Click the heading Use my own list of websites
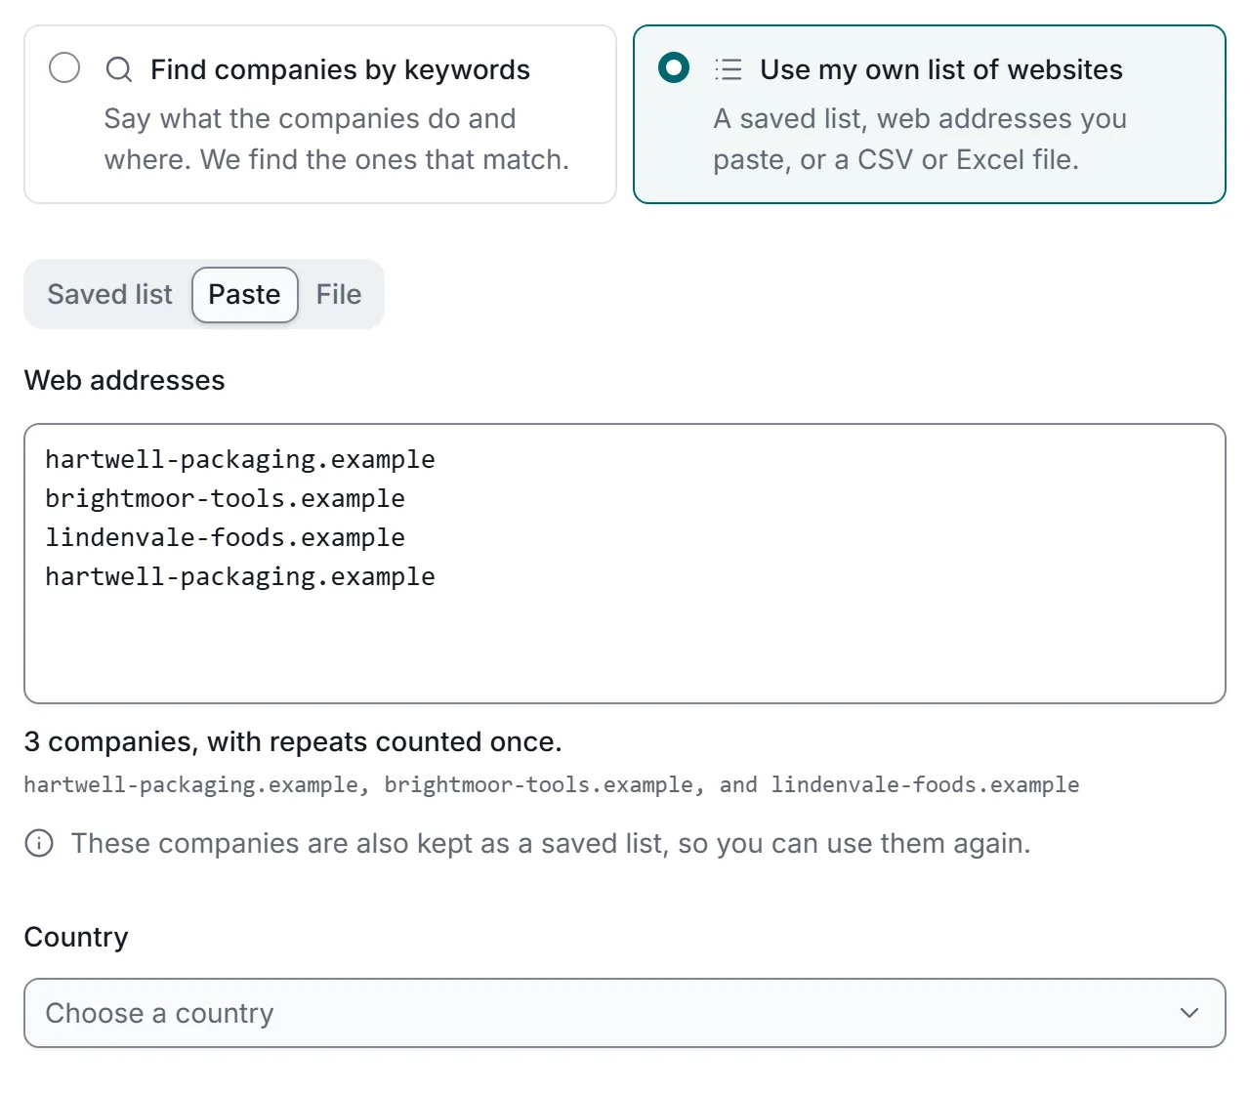The height and width of the screenshot is (1094, 1250). tap(941, 69)
